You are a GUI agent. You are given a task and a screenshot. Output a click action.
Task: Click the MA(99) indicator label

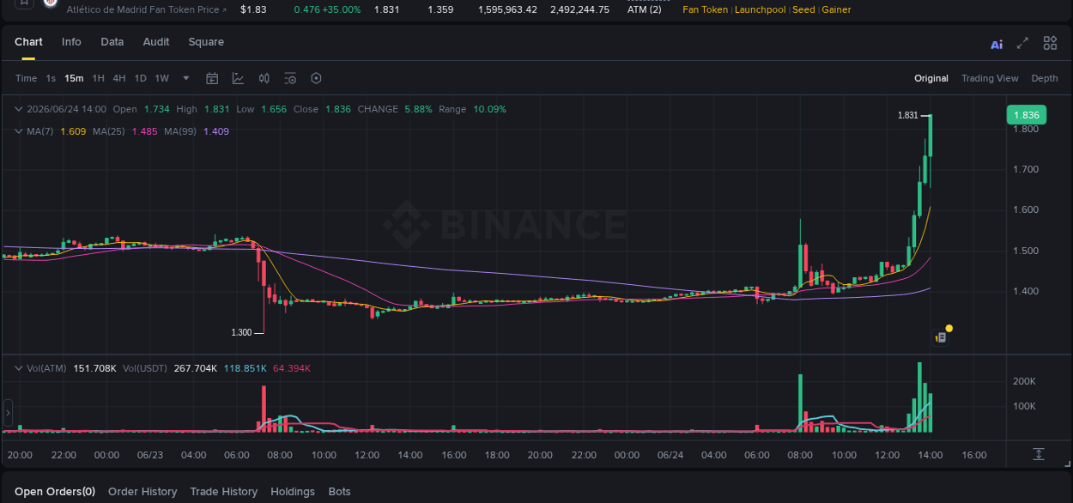180,131
